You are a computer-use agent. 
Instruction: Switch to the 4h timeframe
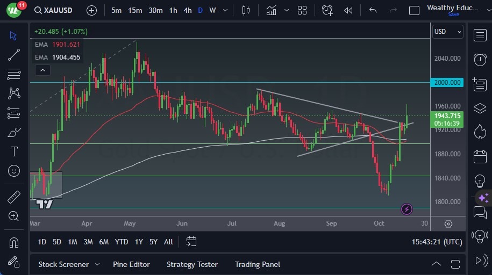click(x=188, y=10)
